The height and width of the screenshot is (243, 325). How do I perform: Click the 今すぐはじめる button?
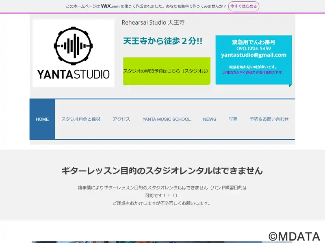[243, 6]
